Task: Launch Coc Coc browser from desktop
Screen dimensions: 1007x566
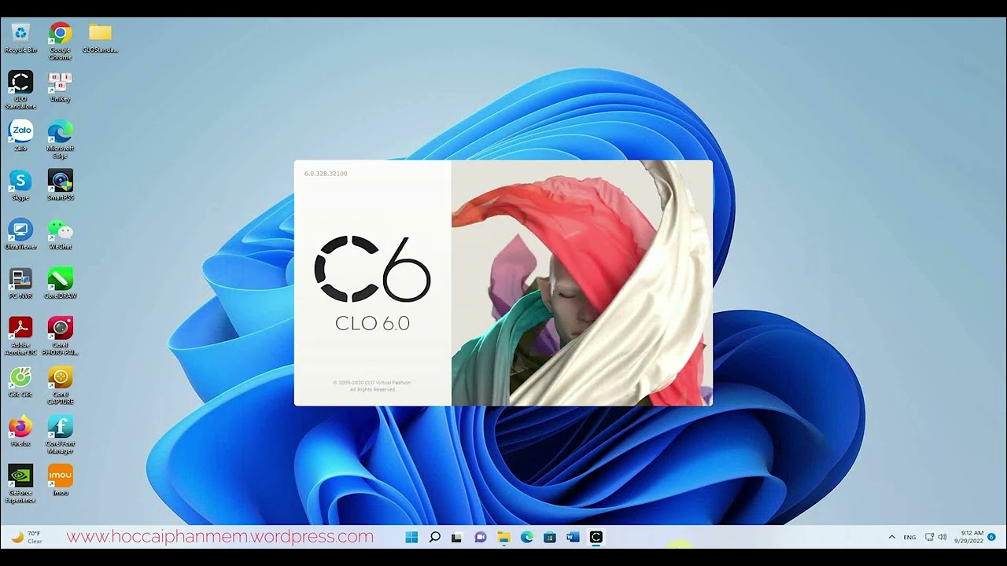Action: (20, 381)
